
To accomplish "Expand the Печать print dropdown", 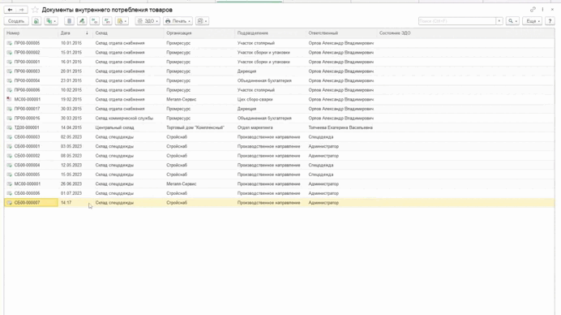I will click(178, 21).
